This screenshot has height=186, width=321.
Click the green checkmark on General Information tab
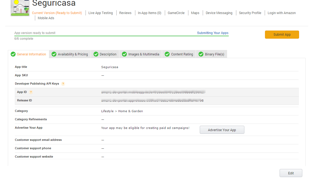[13, 54]
